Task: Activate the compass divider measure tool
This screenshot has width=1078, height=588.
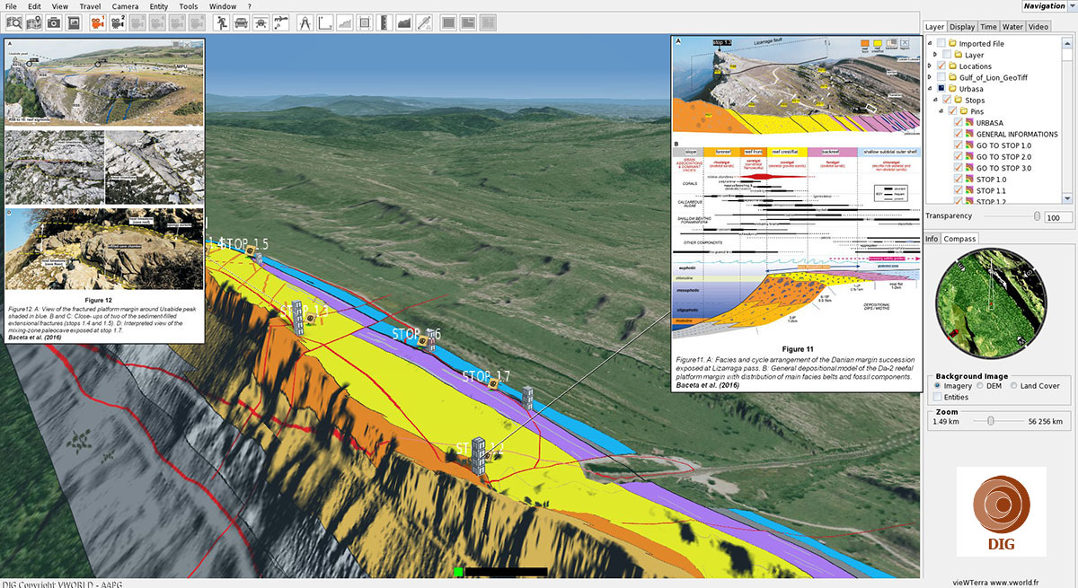Action: click(304, 22)
